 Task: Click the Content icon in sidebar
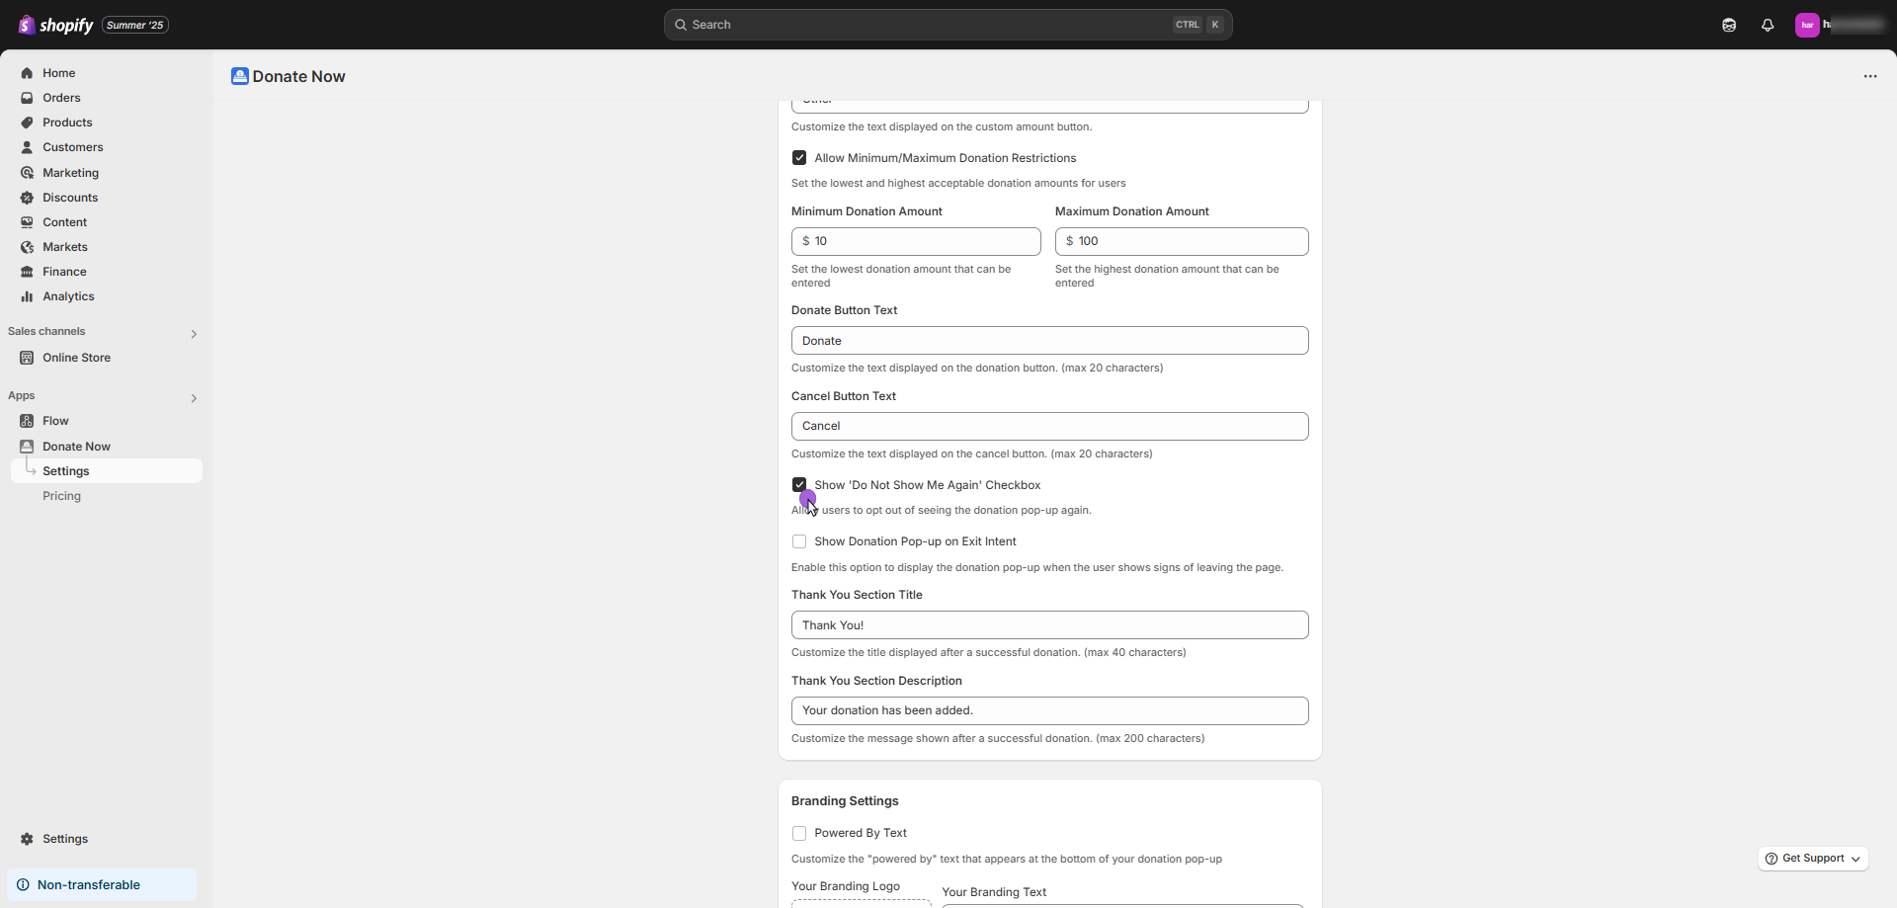(27, 222)
